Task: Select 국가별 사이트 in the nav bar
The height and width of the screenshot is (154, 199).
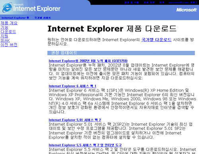Action: coord(43,18)
